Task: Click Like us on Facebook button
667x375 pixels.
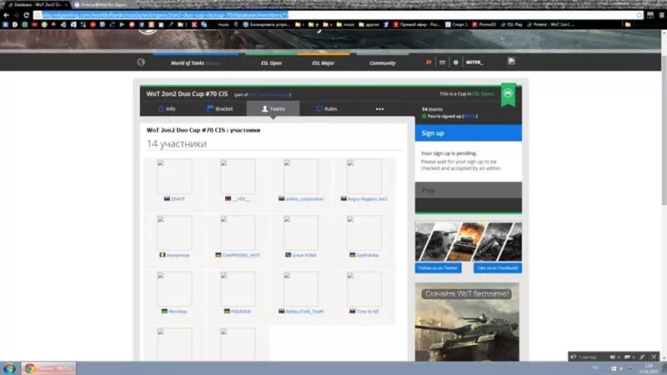Action: (x=498, y=267)
